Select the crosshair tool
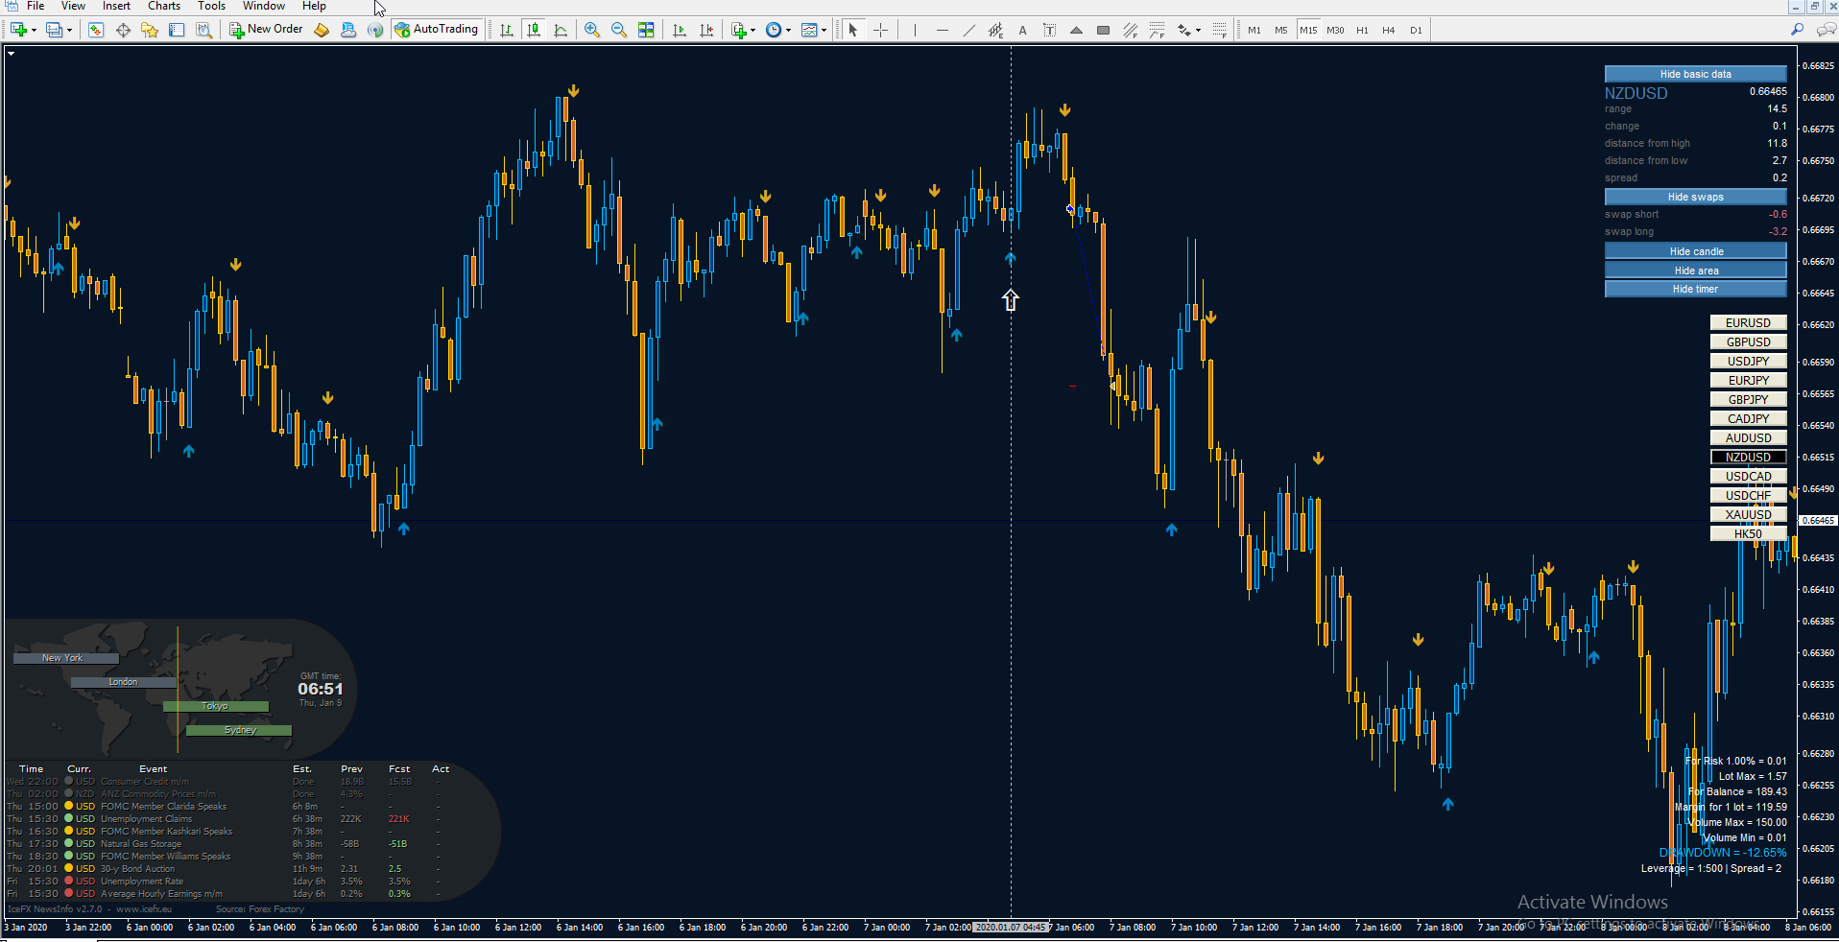Image resolution: width=1839 pixels, height=942 pixels. point(880,30)
